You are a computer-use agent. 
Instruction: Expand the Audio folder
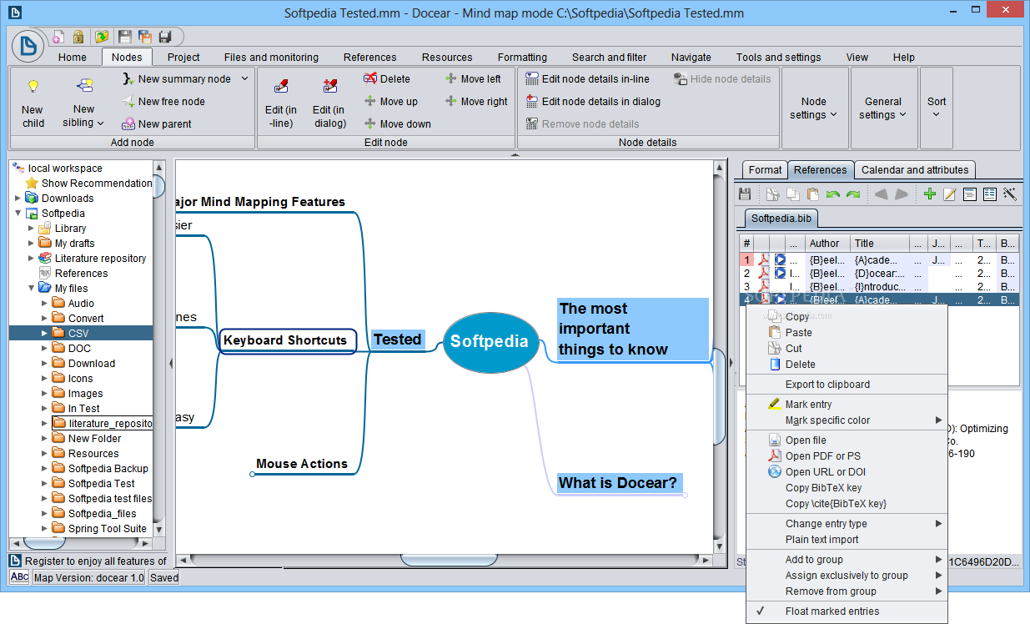(x=45, y=303)
